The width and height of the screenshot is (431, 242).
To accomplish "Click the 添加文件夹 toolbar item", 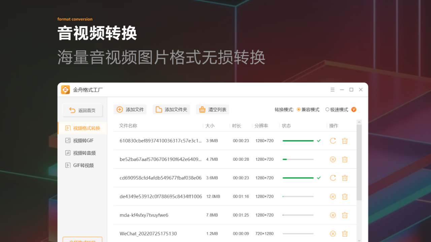I will coord(171,109).
